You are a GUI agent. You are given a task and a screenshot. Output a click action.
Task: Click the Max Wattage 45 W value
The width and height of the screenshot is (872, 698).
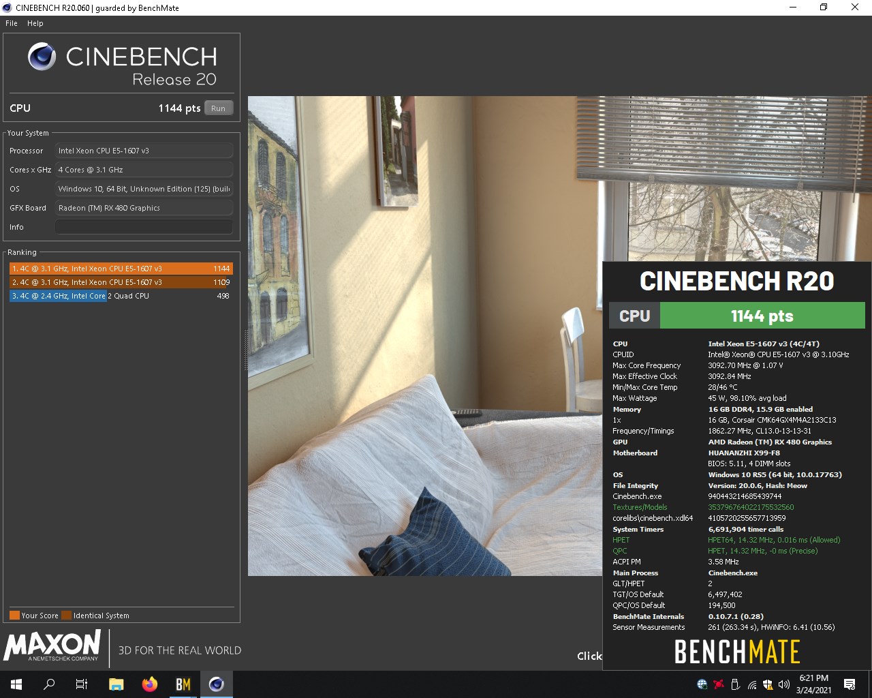[747, 398]
